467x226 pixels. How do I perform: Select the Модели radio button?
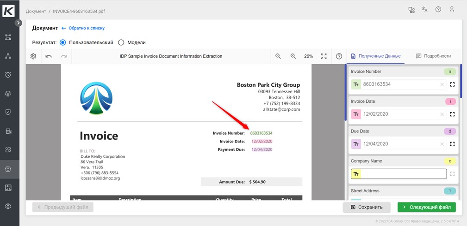[x=121, y=42]
